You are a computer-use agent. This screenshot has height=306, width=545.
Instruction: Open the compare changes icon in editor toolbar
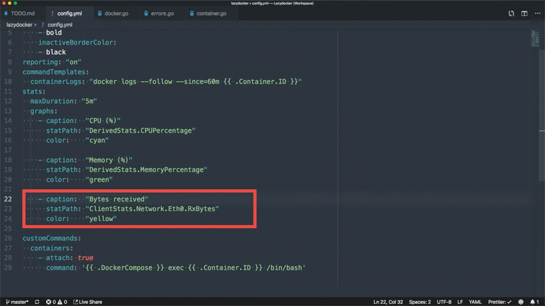click(x=511, y=13)
